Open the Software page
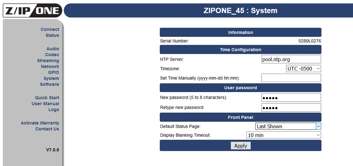Screen dimensions: 353x166 click(49, 84)
